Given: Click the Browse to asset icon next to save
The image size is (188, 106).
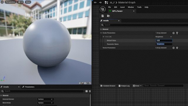Looking at the screenshot, I should point(108,16).
